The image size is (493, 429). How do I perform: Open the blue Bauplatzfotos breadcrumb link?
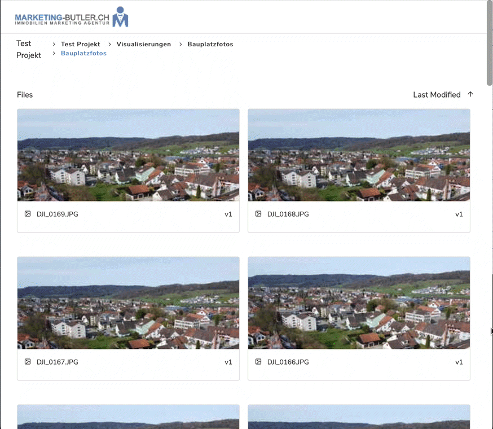(x=83, y=54)
